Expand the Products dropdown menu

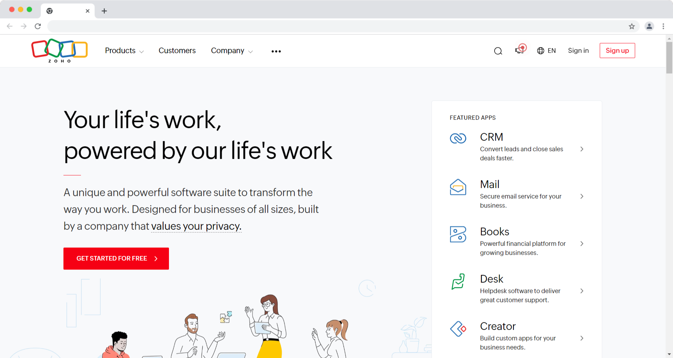coord(124,51)
